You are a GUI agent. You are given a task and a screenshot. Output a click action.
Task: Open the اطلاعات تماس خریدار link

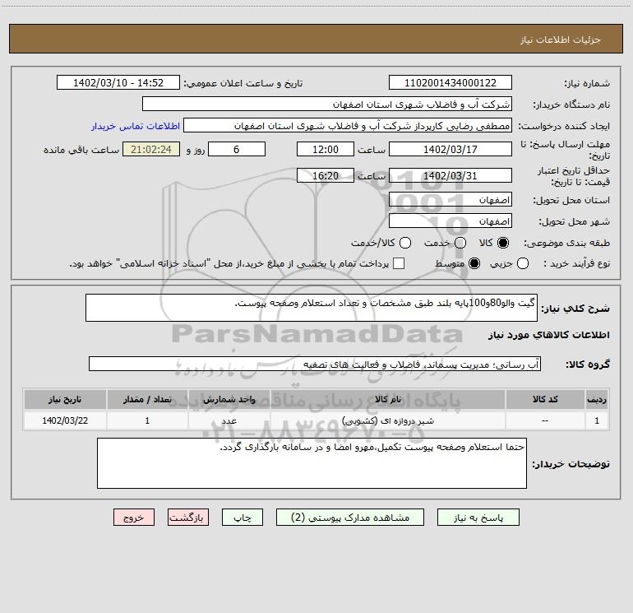136,126
